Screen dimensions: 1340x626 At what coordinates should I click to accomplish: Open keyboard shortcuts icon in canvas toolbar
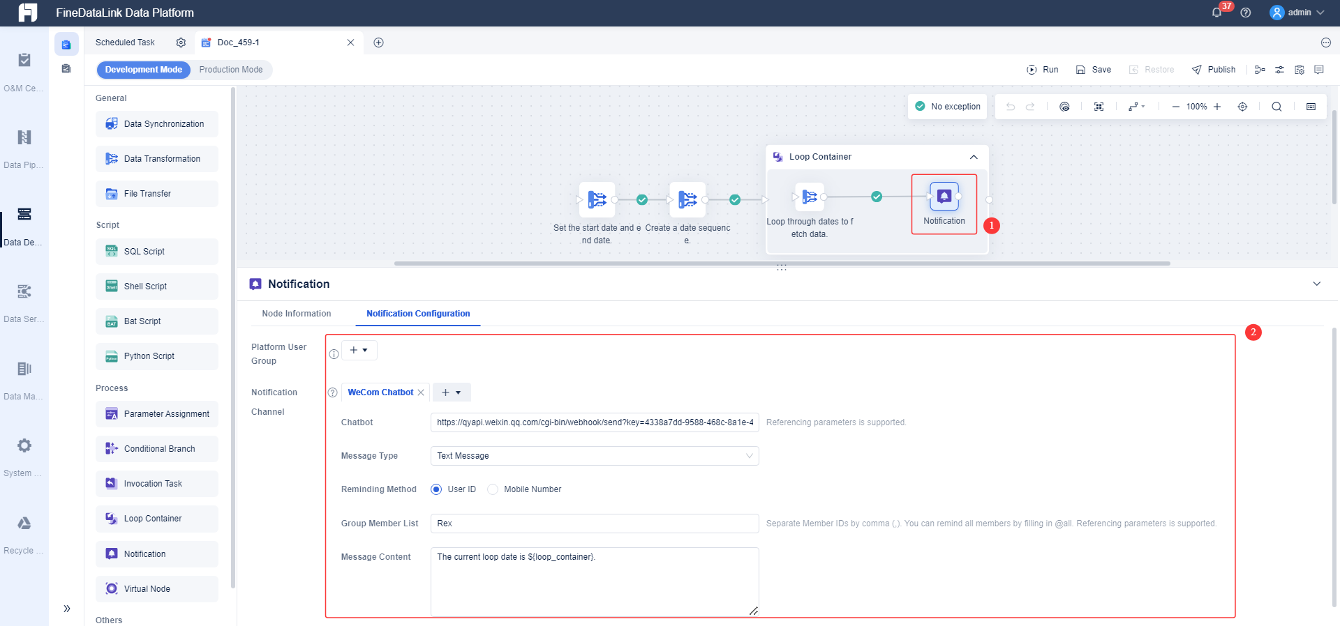1311,107
